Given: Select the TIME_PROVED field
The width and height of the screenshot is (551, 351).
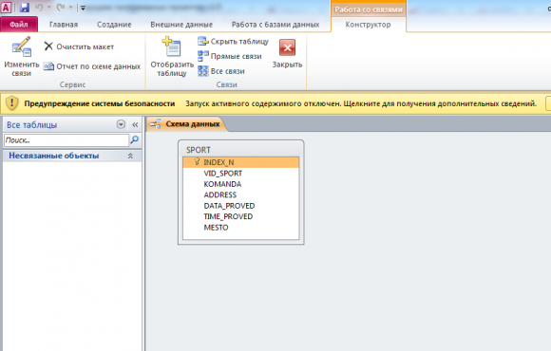Looking at the screenshot, I should tap(228, 216).
